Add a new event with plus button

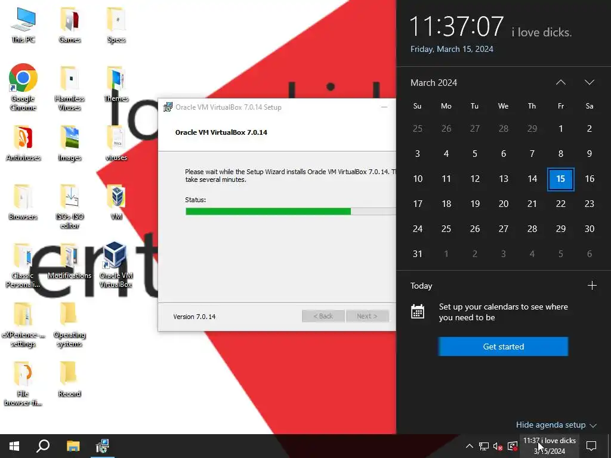pos(592,286)
